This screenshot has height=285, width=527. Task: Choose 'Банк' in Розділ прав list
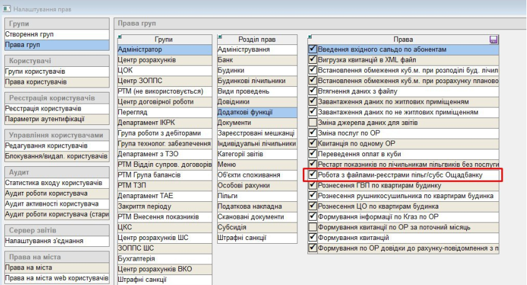[226, 59]
